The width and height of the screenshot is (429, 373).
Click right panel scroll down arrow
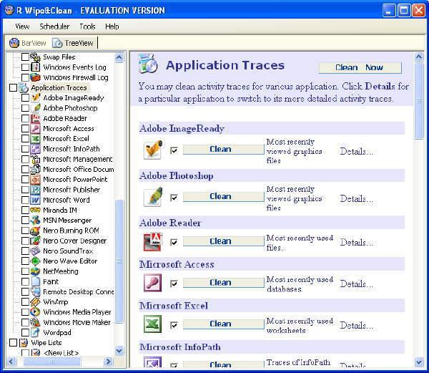[419, 362]
